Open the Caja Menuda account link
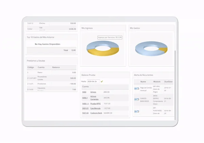This screenshot has height=143, width=204. pyautogui.click(x=95, y=108)
